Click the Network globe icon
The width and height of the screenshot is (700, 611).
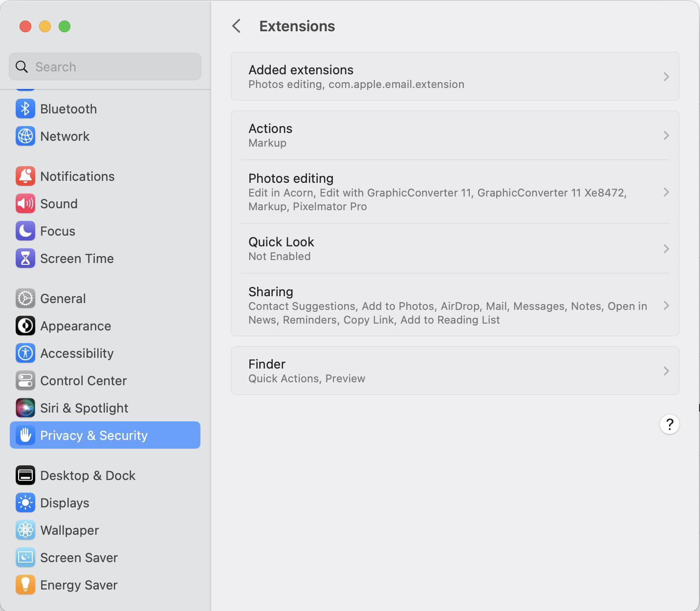pos(25,136)
